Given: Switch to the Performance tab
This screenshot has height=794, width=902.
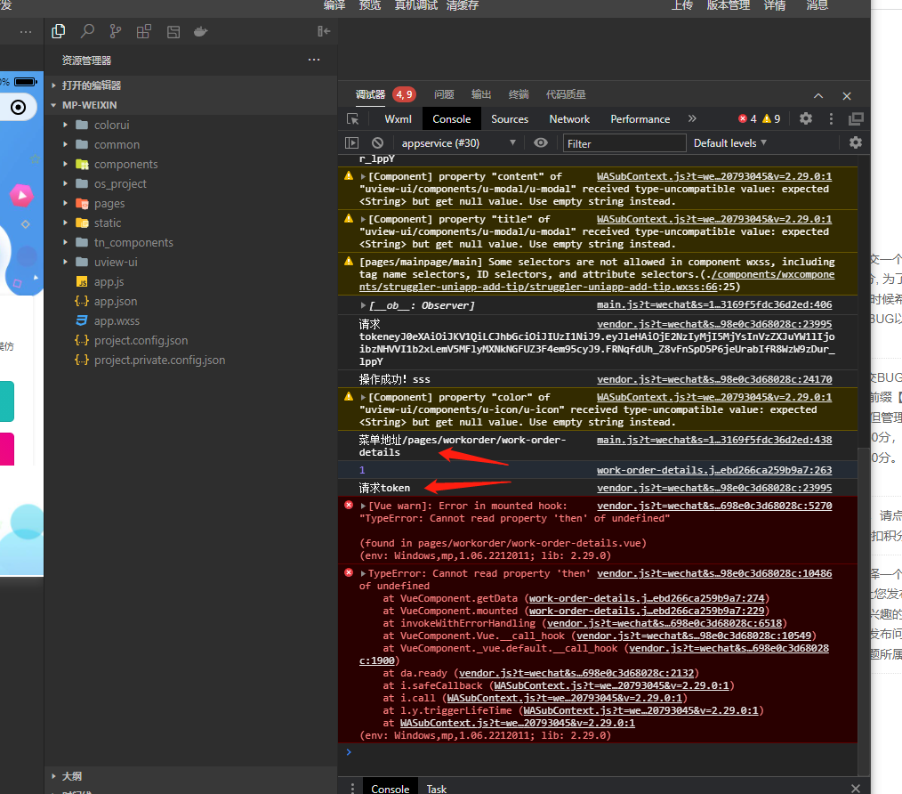Looking at the screenshot, I should click(640, 119).
